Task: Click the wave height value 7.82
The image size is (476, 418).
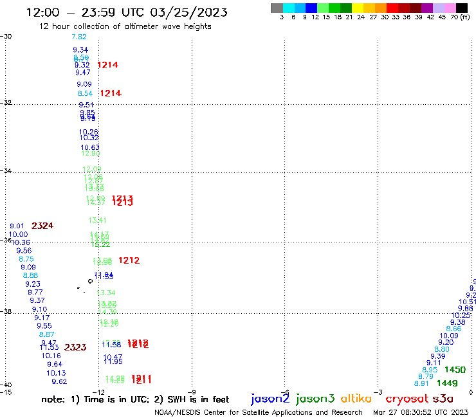Action: (x=79, y=37)
